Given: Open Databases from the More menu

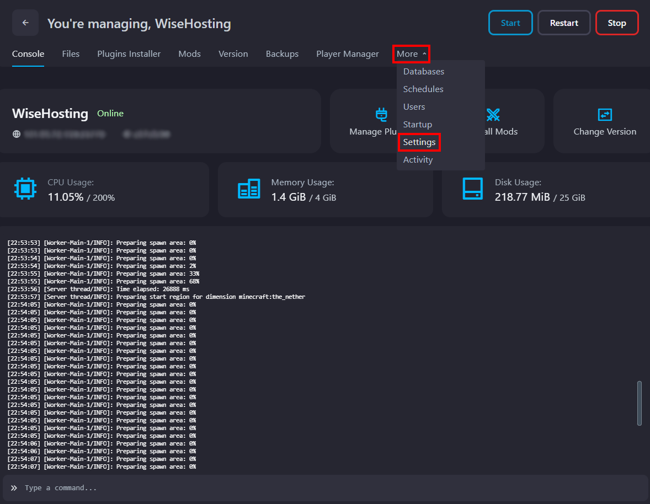Looking at the screenshot, I should pyautogui.click(x=423, y=71).
